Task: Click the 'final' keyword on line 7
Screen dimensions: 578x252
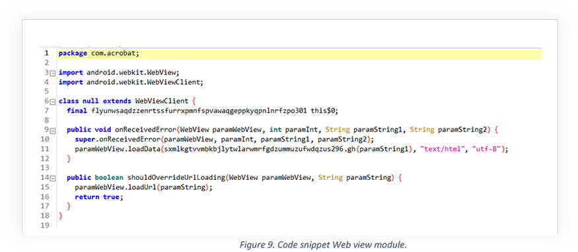Action: tap(77, 110)
